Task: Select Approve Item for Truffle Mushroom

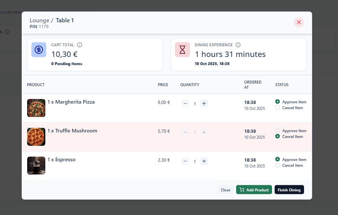Action: point(278,130)
